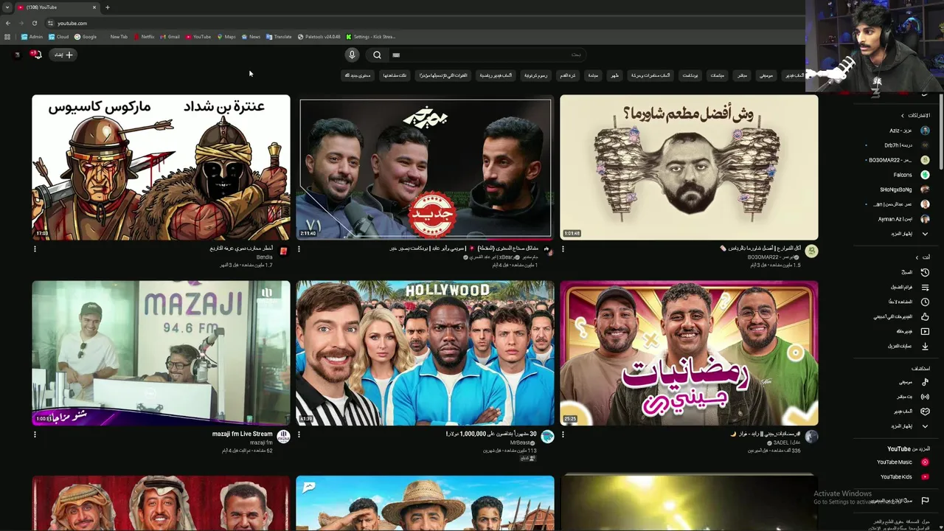Expand the You (أنت) section header

pos(921,257)
